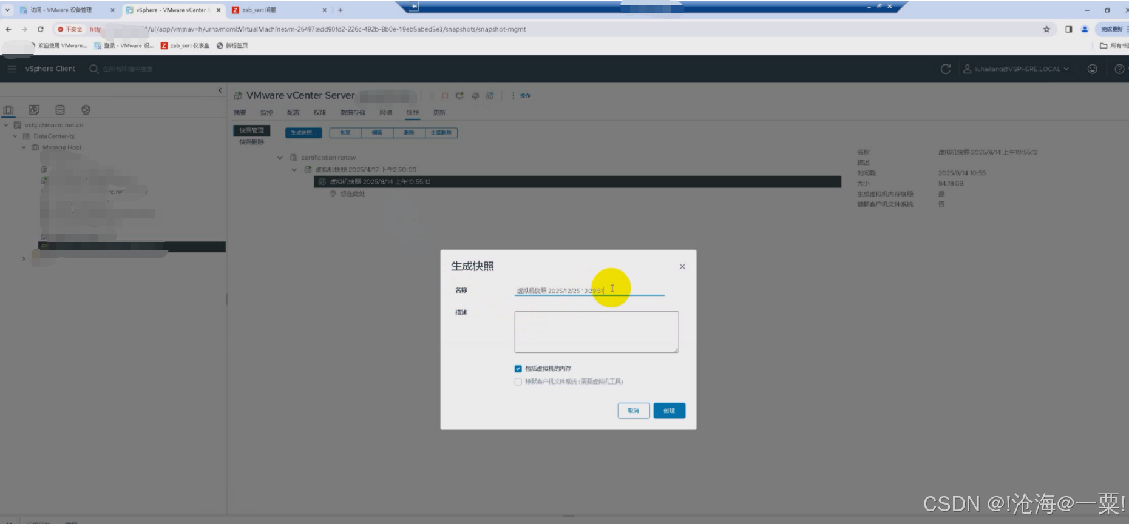
Task: Click the VM power off stop icon
Action: [445, 96]
